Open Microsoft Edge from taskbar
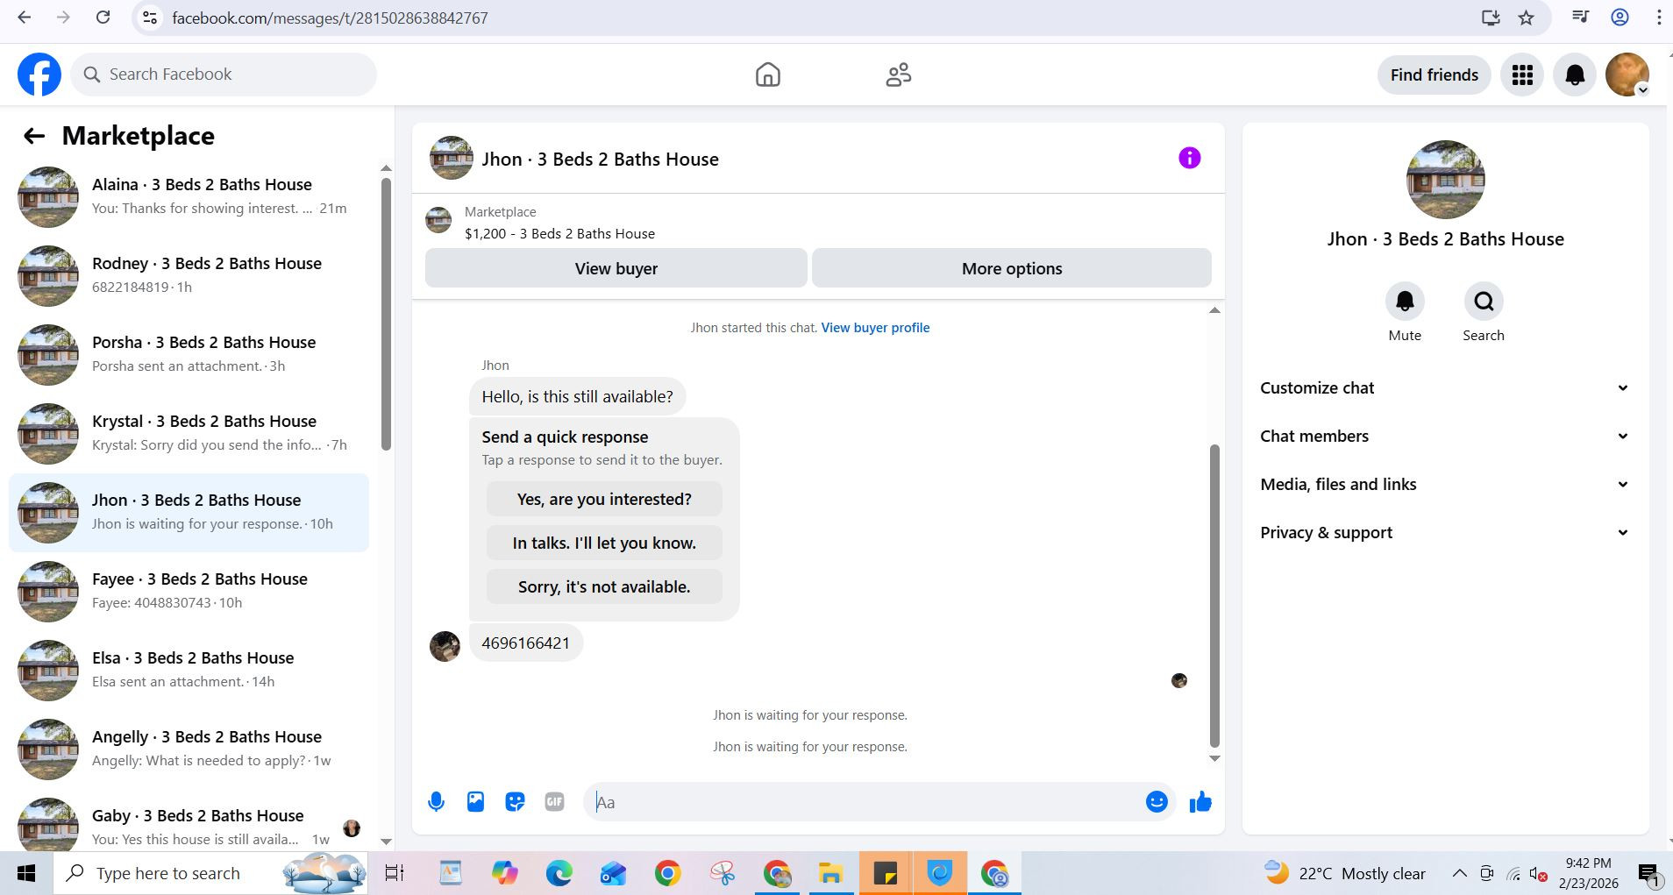This screenshot has height=895, width=1673. 559,873
